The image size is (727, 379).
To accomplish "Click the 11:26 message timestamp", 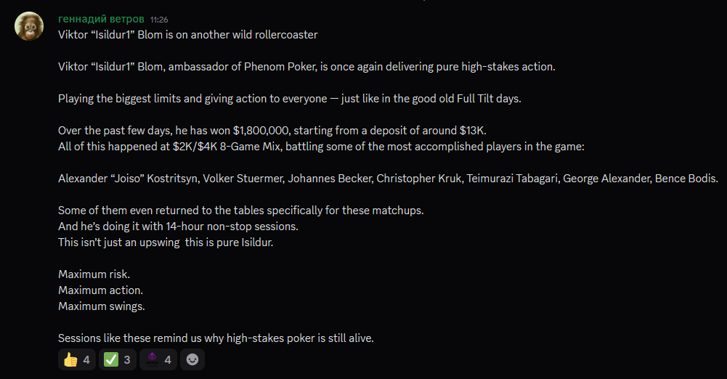I will tap(159, 20).
